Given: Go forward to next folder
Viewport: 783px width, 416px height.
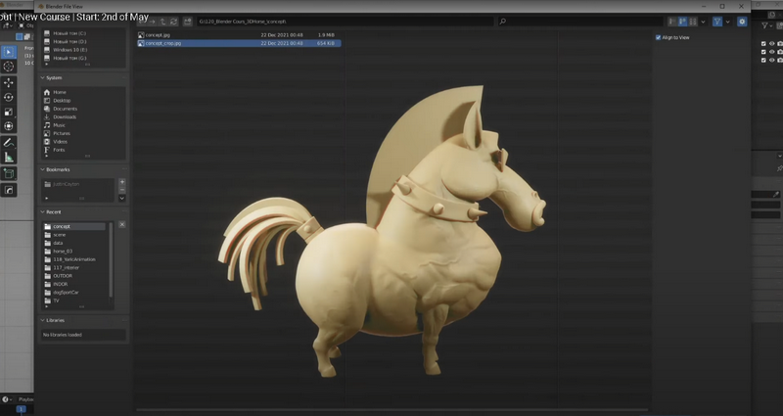Looking at the screenshot, I should coord(153,22).
